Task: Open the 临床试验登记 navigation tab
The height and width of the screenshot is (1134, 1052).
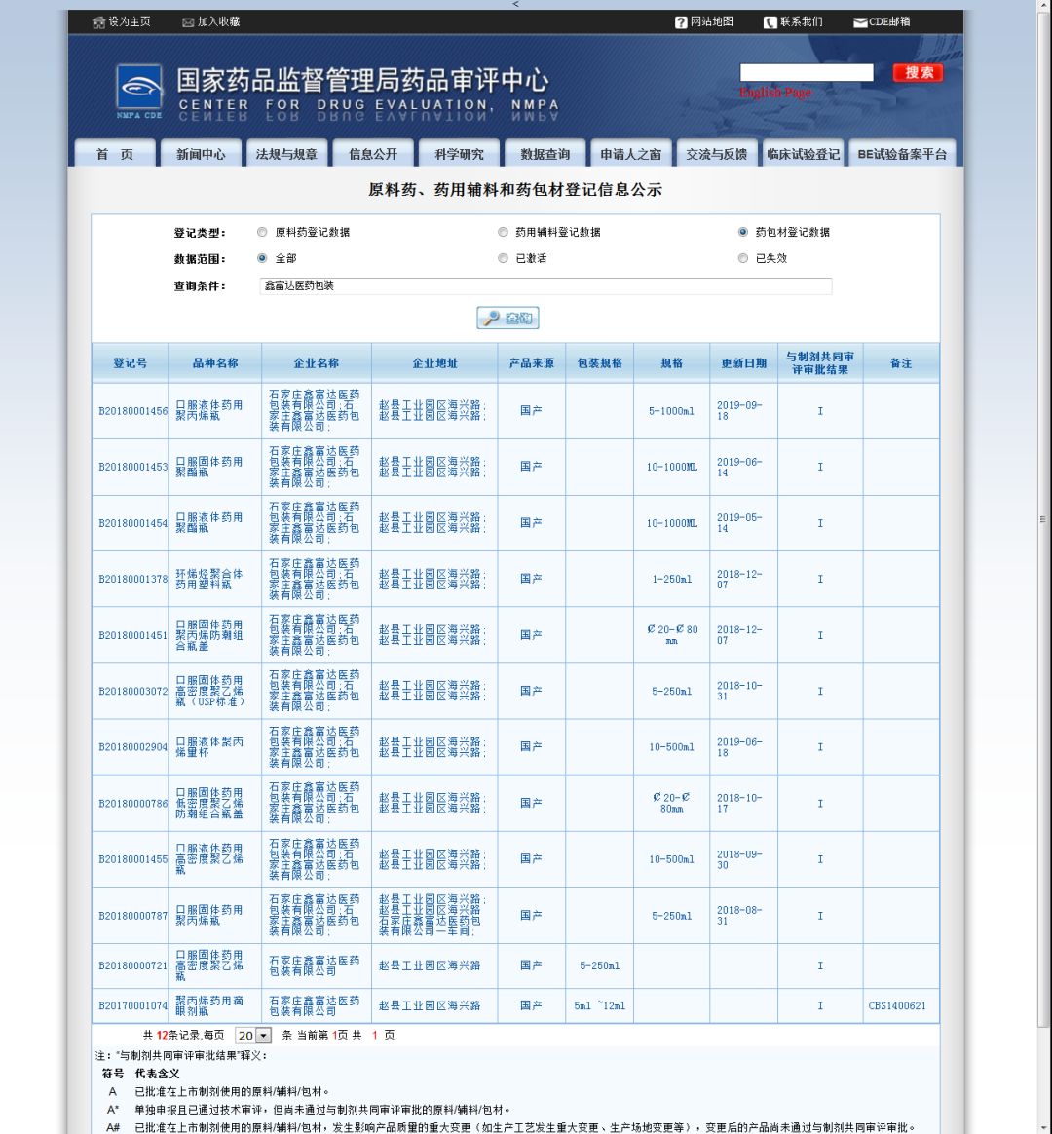Action: [x=804, y=153]
